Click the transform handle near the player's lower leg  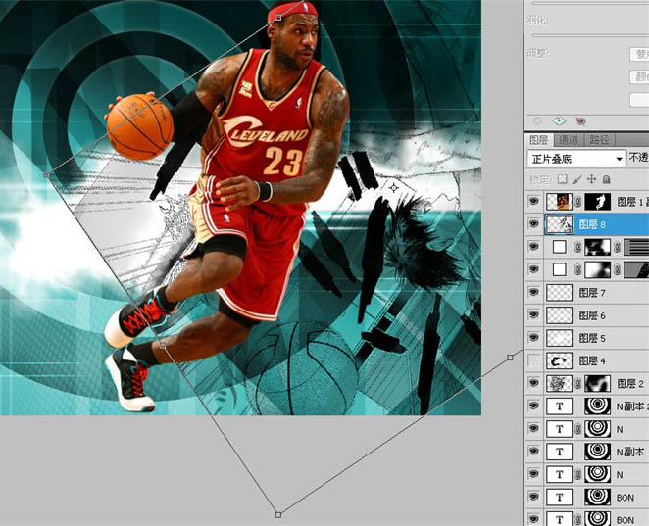(x=163, y=346)
